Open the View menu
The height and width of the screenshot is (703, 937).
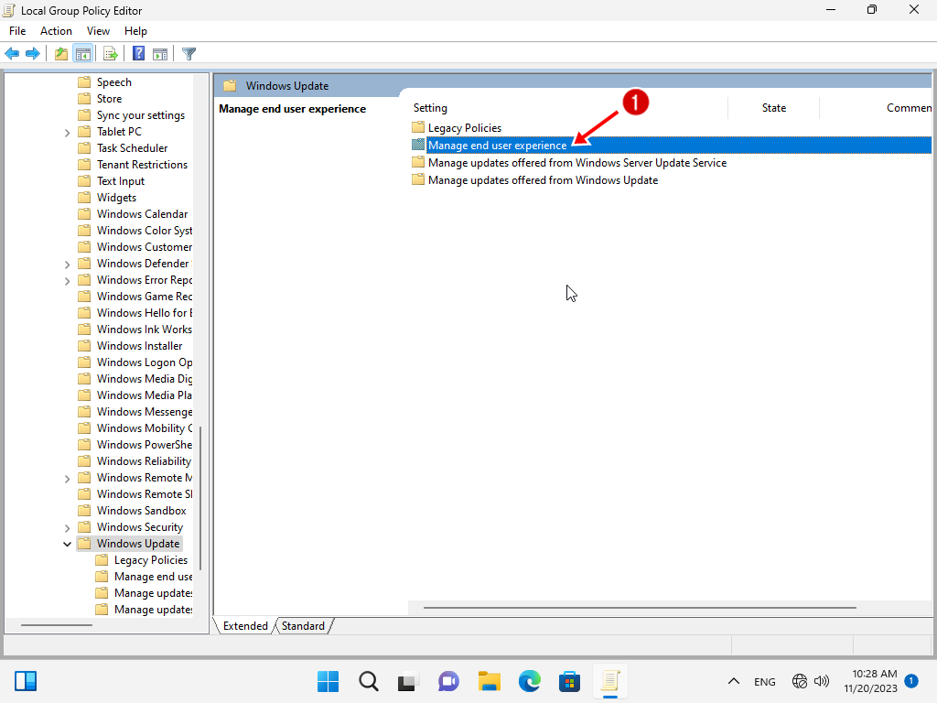tap(98, 31)
